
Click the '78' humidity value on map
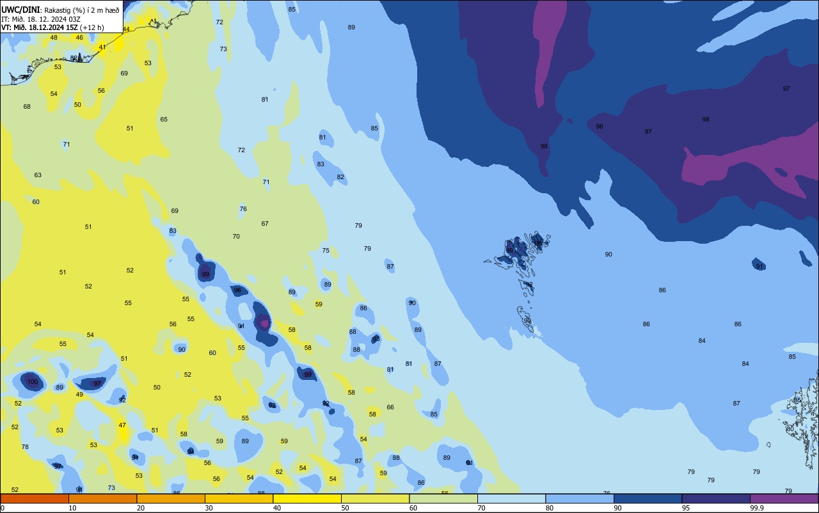point(25,446)
